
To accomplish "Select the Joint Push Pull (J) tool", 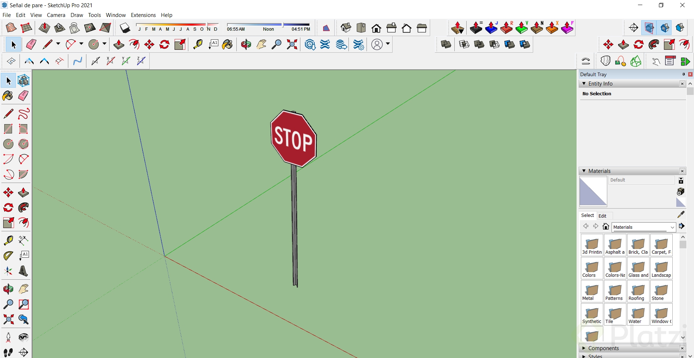I will point(492,27).
